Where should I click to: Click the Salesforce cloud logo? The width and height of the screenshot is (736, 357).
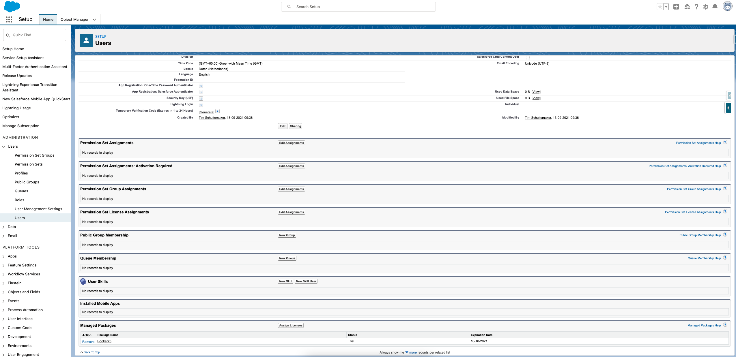[12, 6]
